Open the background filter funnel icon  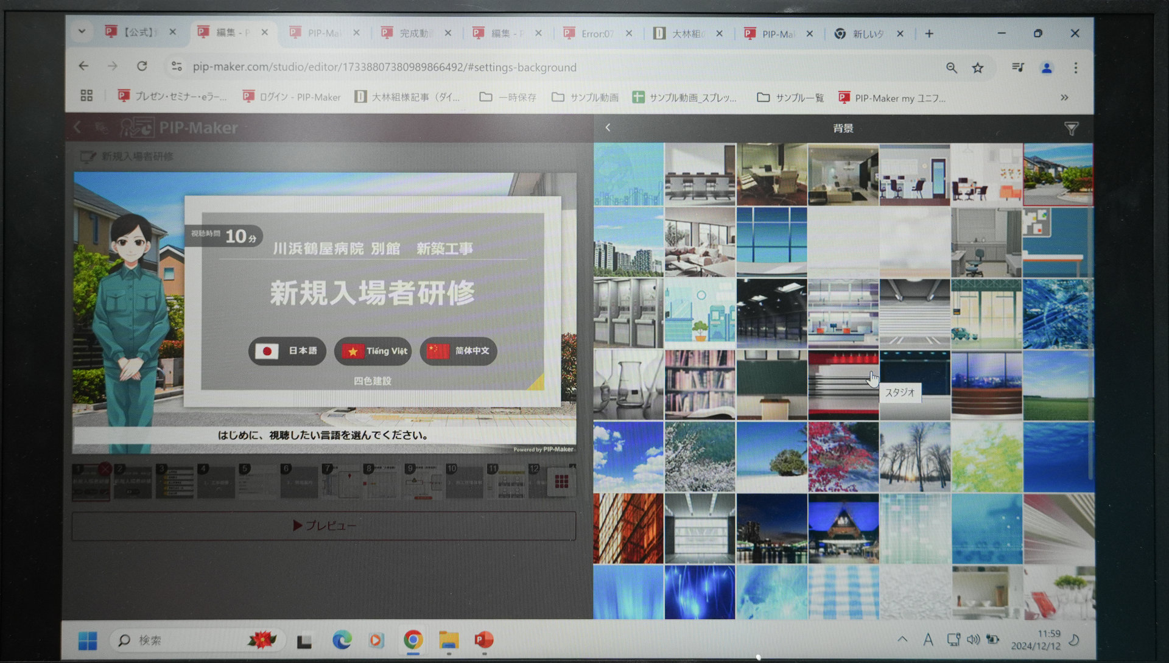point(1071,128)
